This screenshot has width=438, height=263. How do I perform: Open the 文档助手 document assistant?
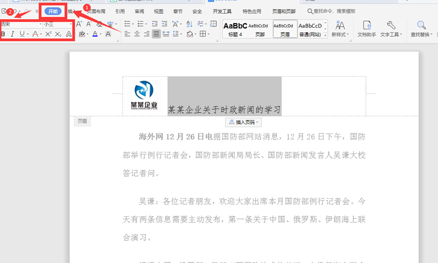(366, 29)
